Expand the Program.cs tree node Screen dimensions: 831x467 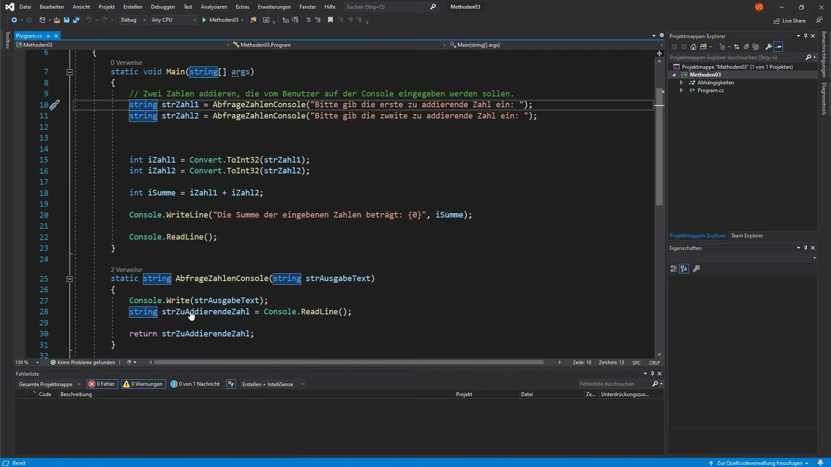click(x=681, y=90)
